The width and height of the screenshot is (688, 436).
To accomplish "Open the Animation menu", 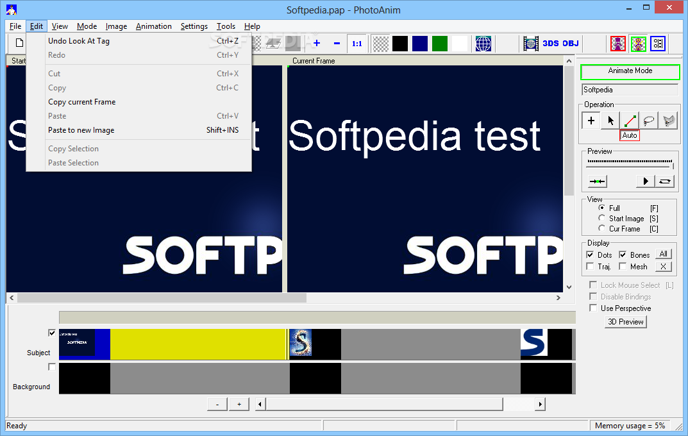I will (x=154, y=26).
